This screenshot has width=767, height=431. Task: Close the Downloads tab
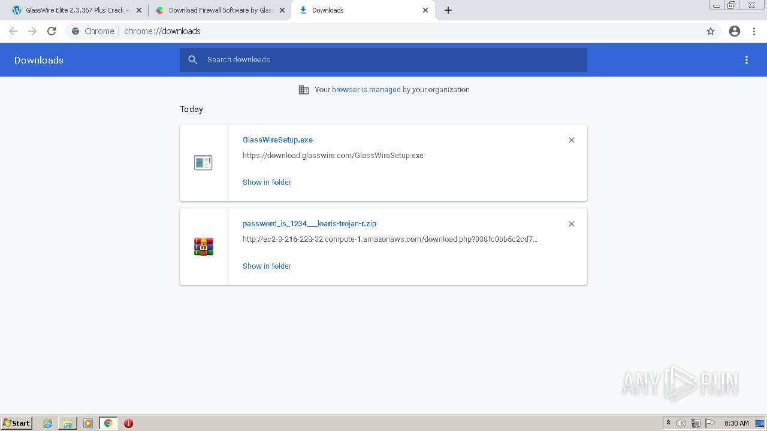pos(425,10)
